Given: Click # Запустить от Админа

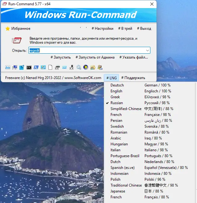Looking at the screenshot, I should [95, 57].
